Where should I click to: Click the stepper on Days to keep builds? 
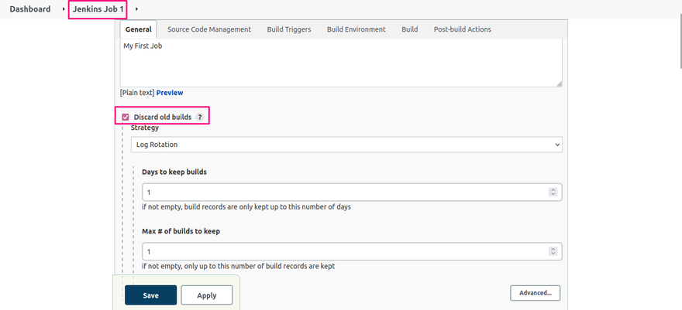click(553, 192)
